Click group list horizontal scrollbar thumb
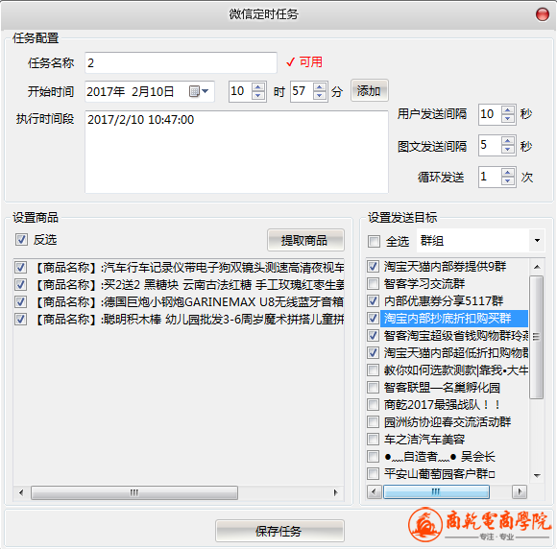Screen dimensions: 557x549 point(436,491)
